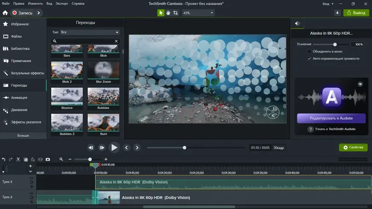Zoom in the timeline with plus

106,159
